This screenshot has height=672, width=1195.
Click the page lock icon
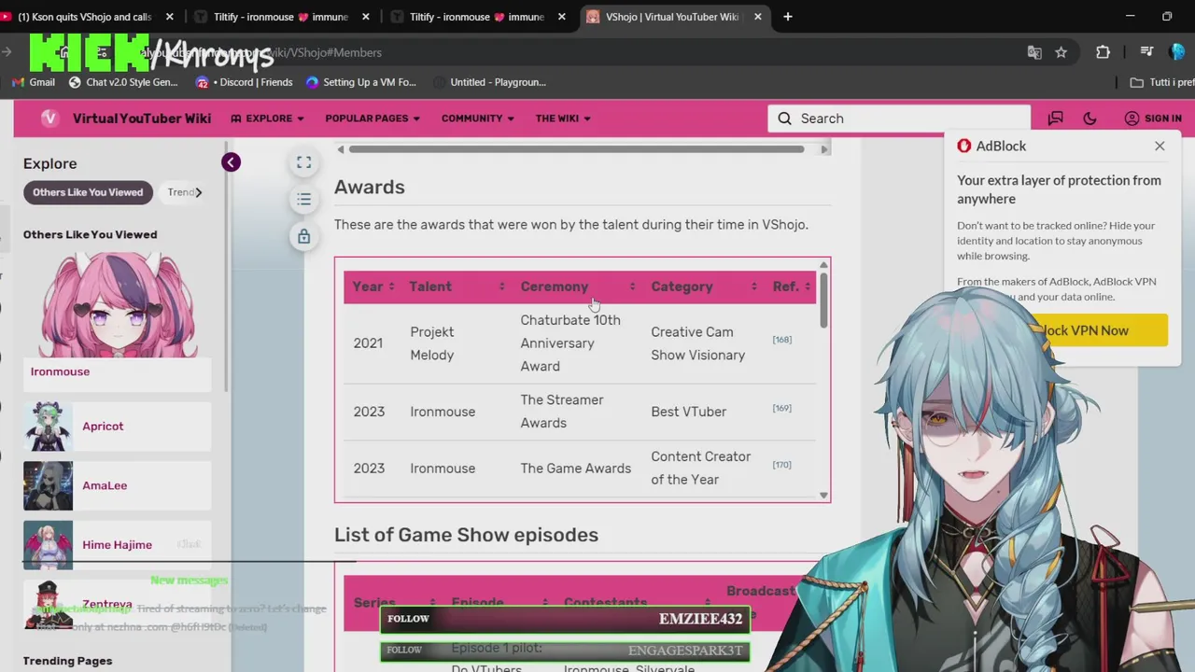click(x=303, y=237)
